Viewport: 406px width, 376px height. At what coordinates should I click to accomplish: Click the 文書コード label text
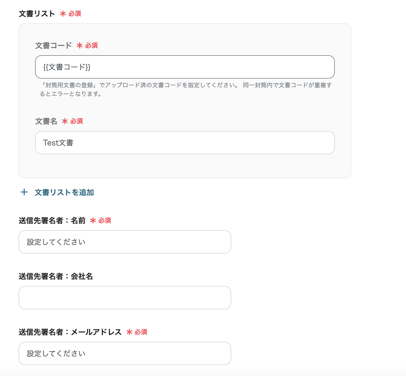tap(53, 45)
